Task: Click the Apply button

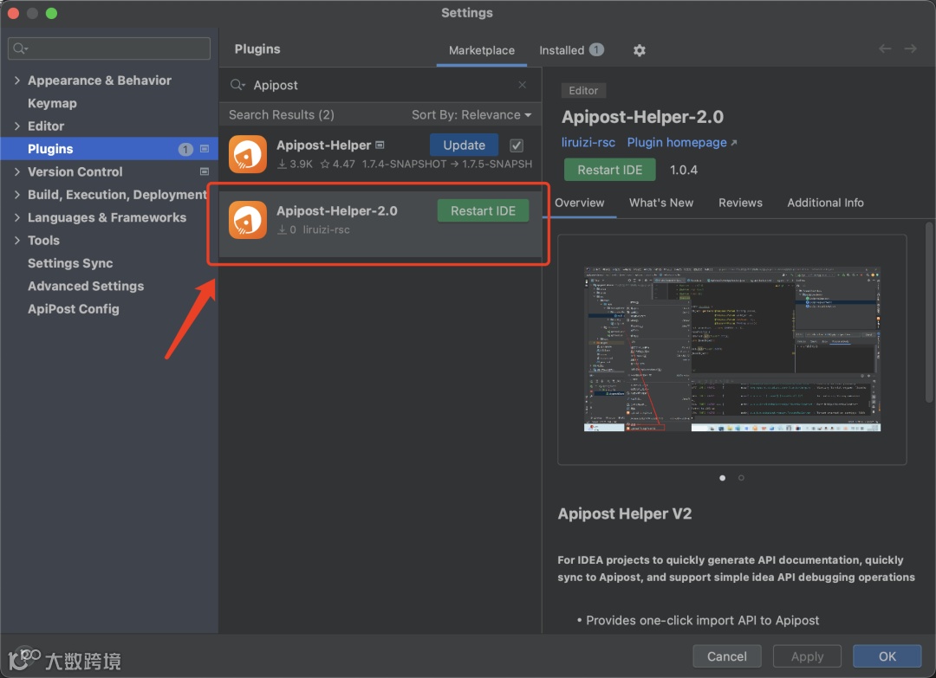Action: click(x=807, y=656)
